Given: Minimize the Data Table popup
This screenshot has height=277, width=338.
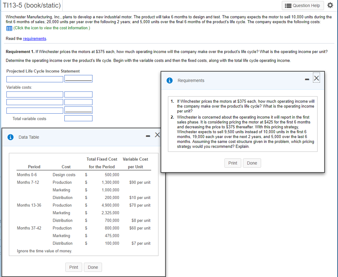Looking at the screenshot, I should point(148,136).
